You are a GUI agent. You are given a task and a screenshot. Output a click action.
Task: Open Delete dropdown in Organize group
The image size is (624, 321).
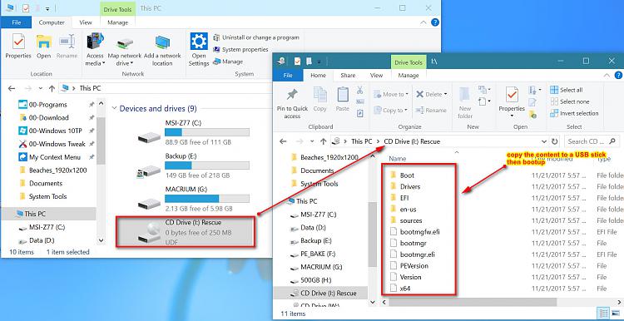tap(432, 94)
